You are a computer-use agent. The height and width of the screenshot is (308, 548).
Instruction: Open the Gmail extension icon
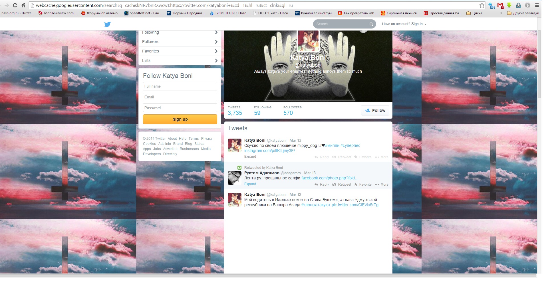click(x=500, y=5)
